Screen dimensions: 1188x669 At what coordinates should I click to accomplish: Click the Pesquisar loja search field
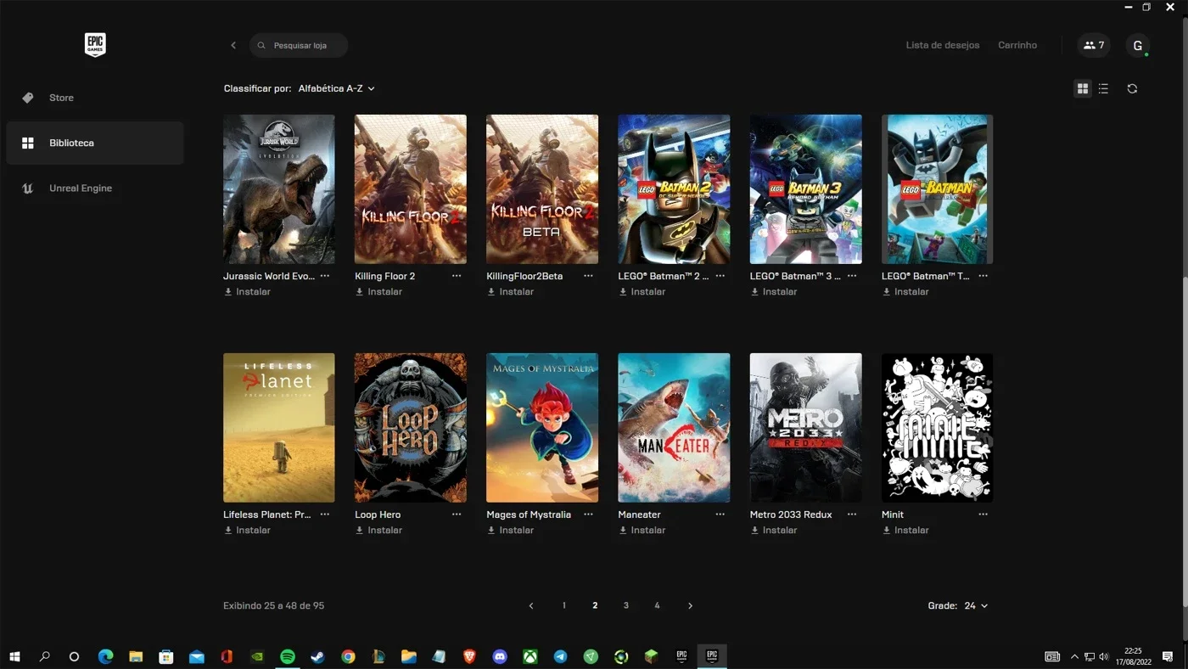pos(299,45)
